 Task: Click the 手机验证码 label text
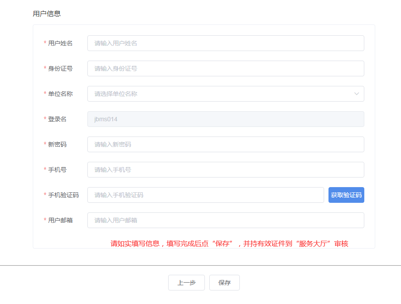(63, 195)
